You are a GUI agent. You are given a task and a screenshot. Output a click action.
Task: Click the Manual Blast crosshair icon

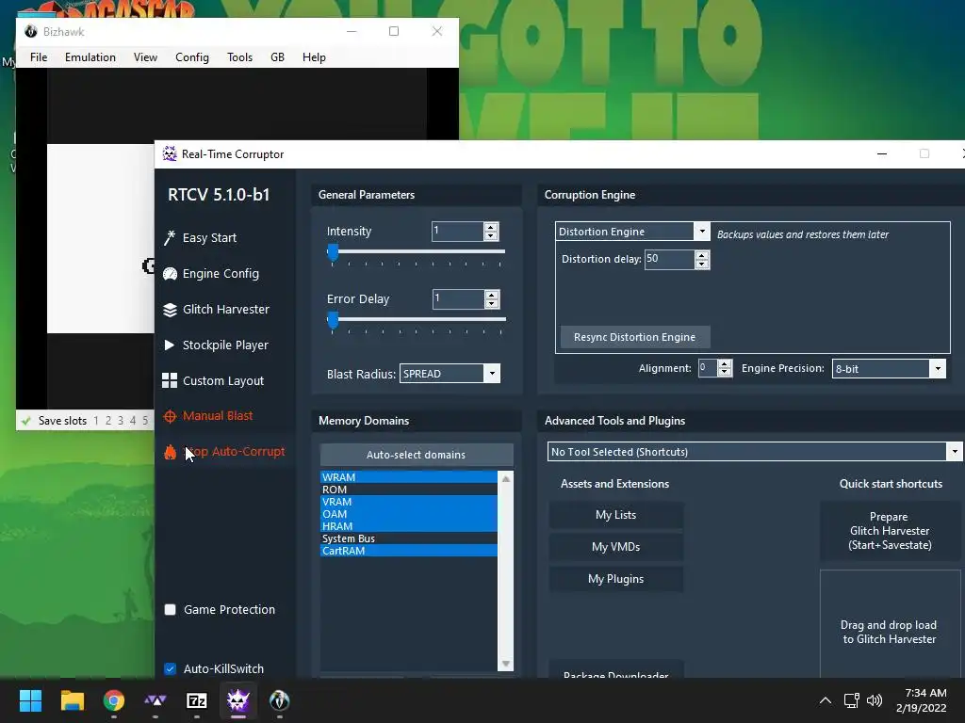[170, 416]
